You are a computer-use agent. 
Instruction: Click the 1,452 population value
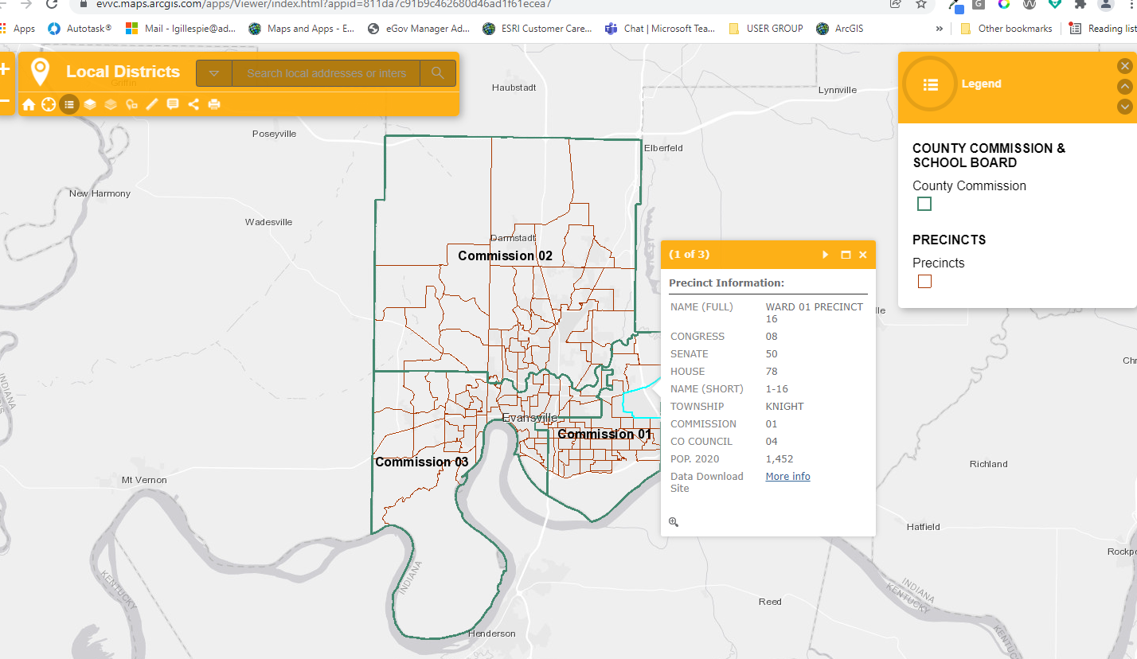[779, 458]
